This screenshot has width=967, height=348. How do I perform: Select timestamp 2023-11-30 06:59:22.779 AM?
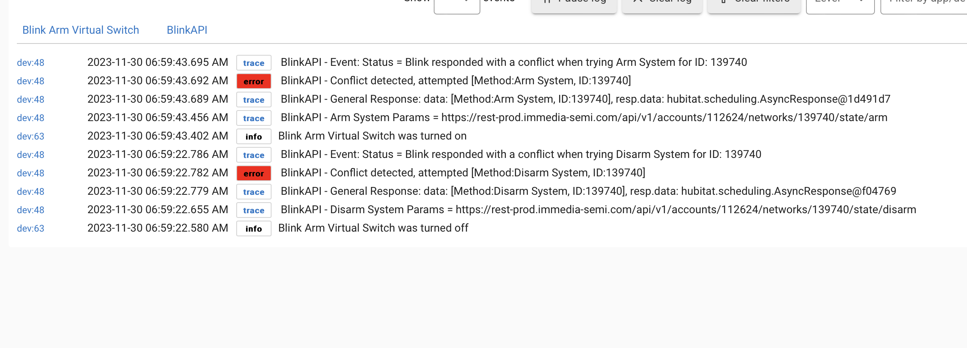[x=158, y=191]
